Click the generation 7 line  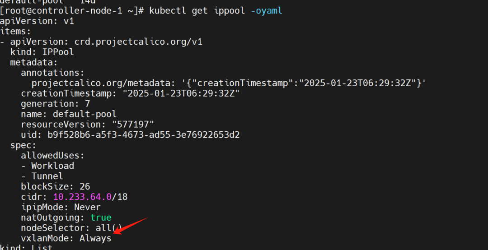tap(56, 103)
